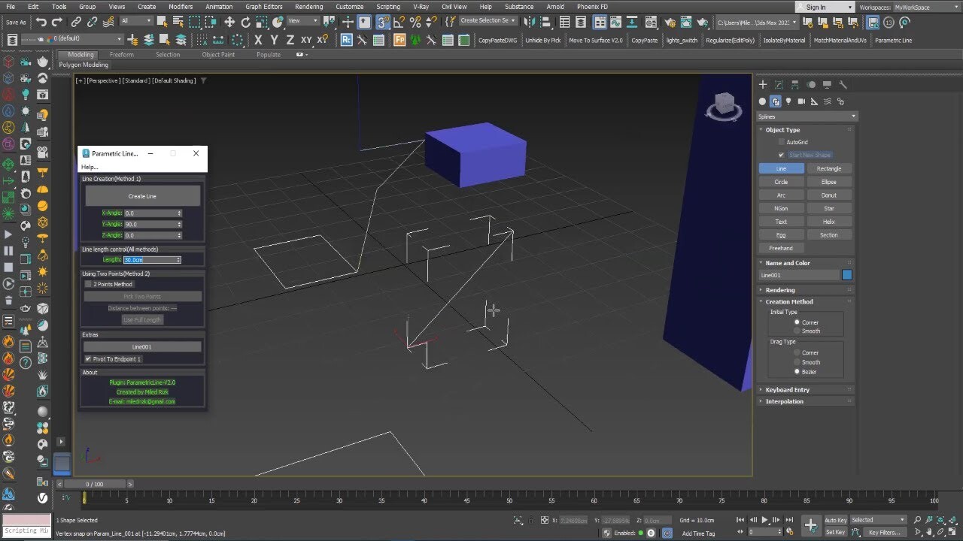Switch to the Cameras creation category
Screen dimensions: 963x541
801,101
